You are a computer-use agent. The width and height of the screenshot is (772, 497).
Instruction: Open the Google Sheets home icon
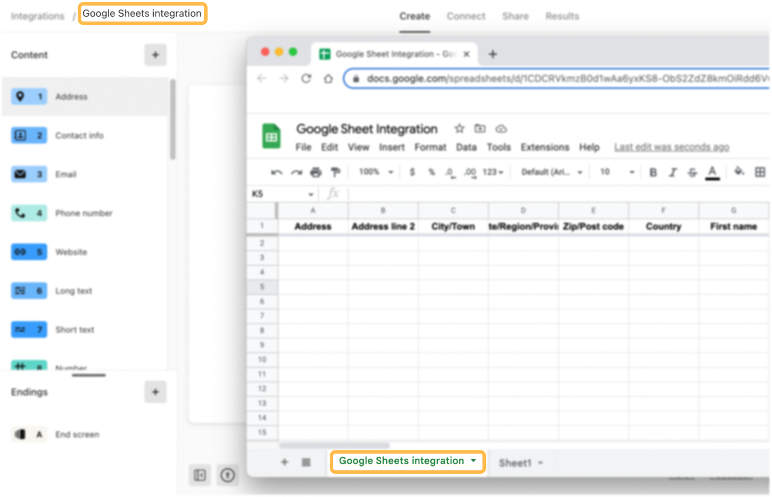pyautogui.click(x=271, y=136)
